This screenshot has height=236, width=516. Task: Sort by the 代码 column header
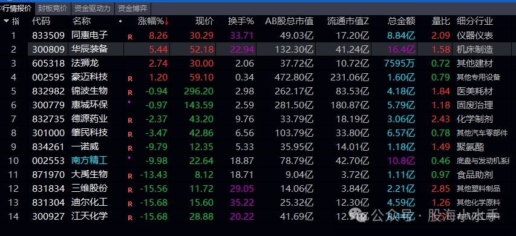(x=41, y=21)
